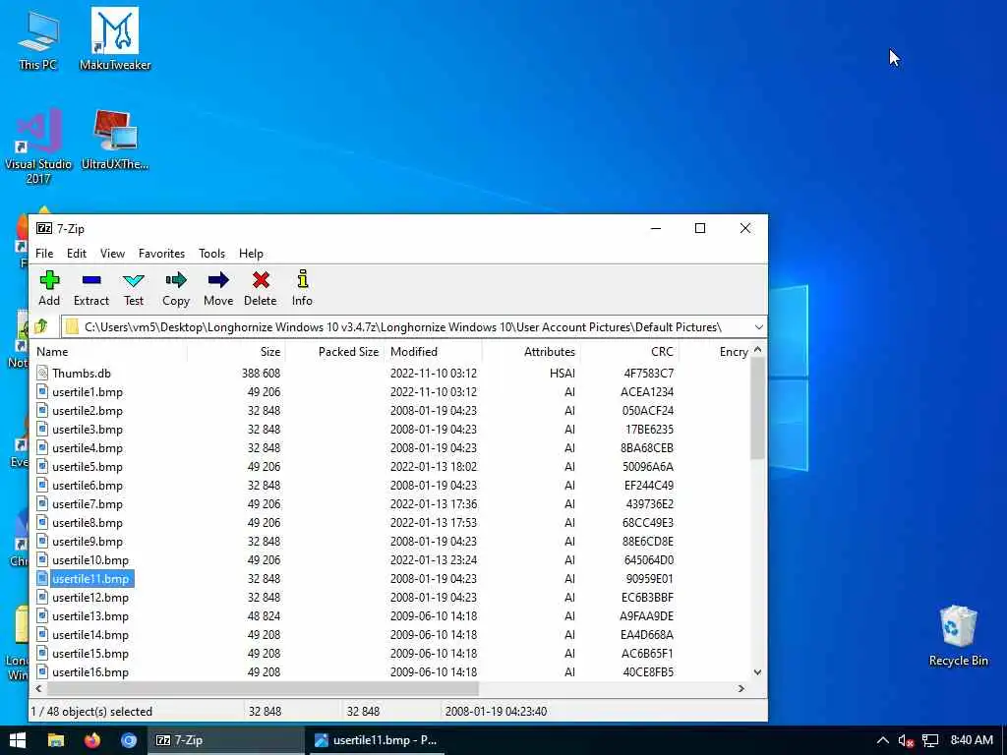1007x755 pixels.
Task: Open This PC desktop icon
Action: [x=38, y=39]
